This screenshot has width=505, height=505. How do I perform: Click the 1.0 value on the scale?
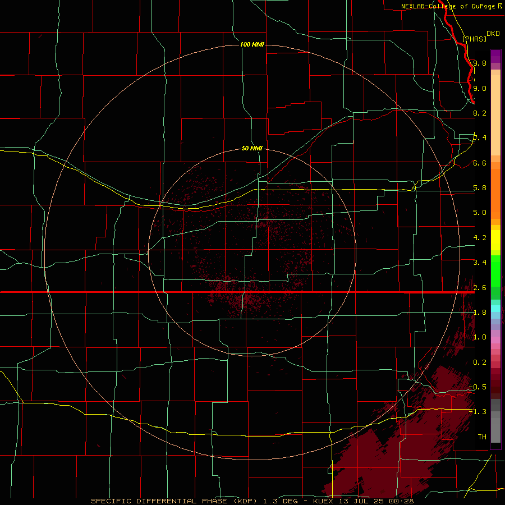(x=480, y=337)
